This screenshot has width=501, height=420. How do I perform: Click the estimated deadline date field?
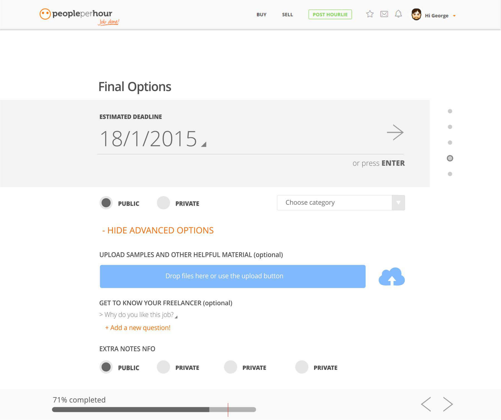click(x=149, y=139)
